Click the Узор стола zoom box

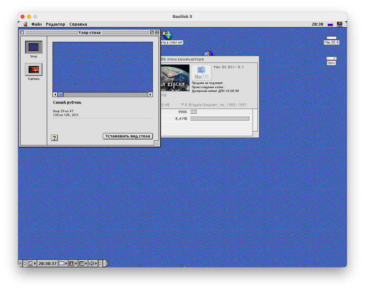152,32
